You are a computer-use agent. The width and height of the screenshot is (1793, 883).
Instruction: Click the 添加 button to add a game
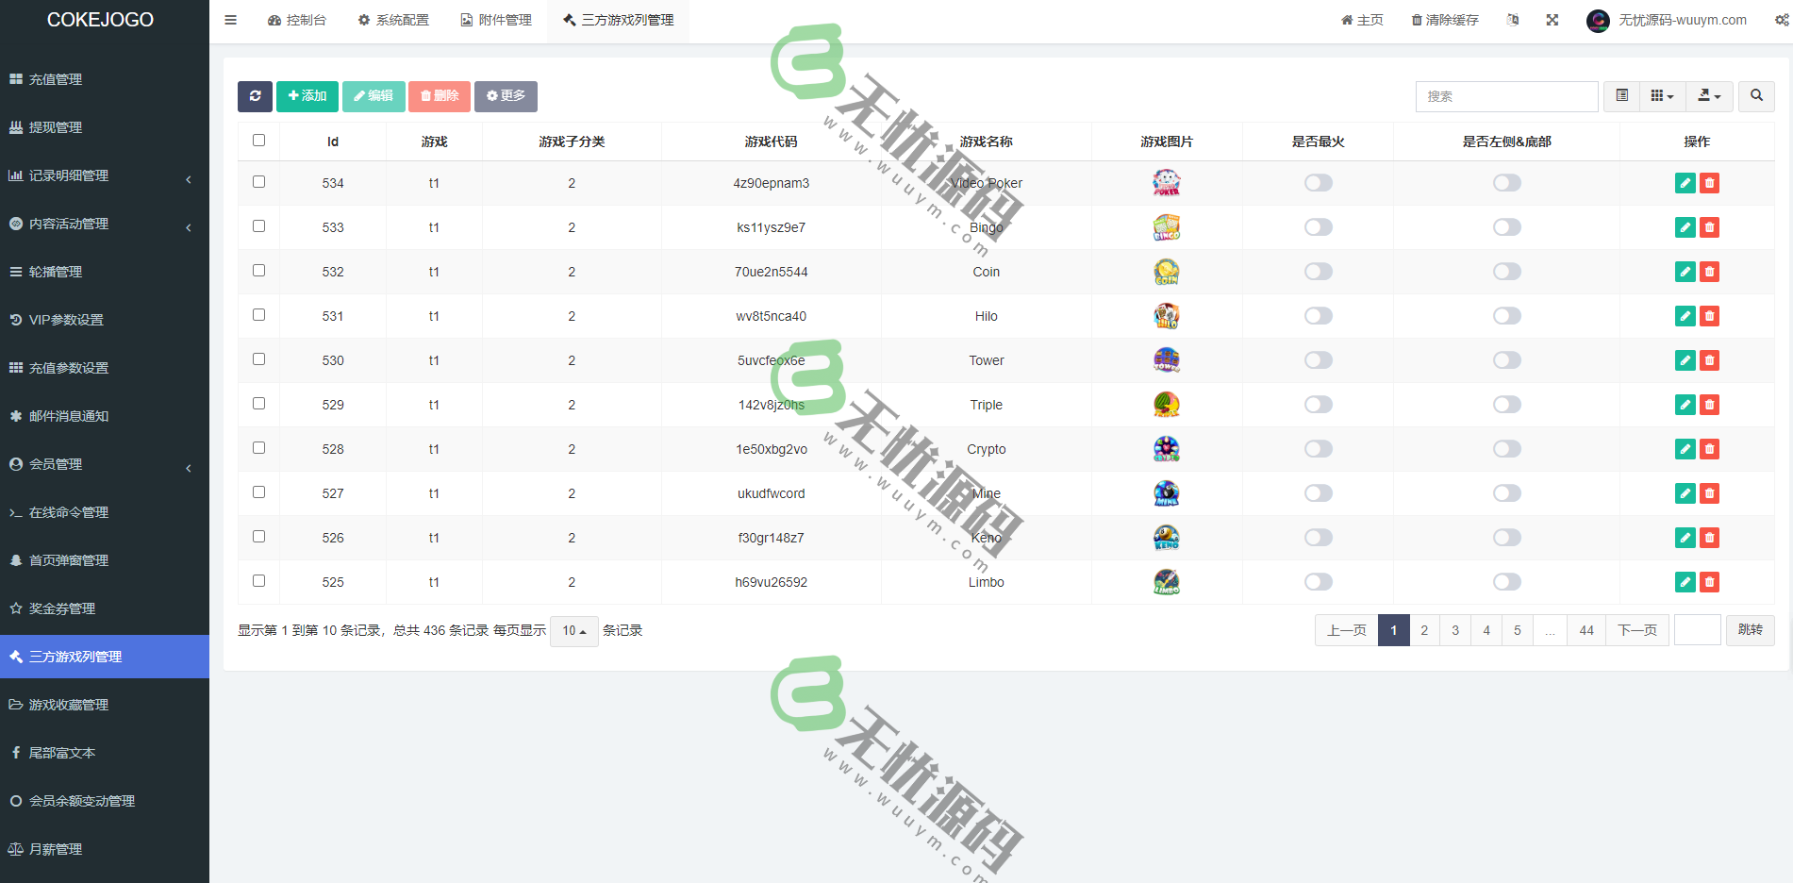coord(307,95)
